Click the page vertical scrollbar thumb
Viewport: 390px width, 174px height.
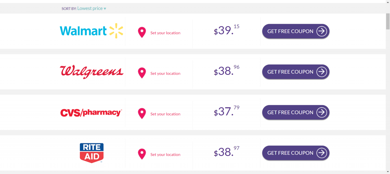click(388, 21)
